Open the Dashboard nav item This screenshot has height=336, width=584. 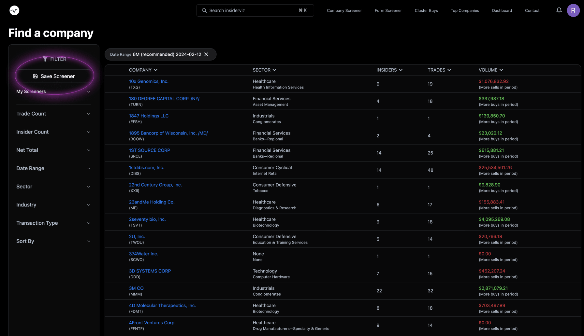(x=502, y=10)
